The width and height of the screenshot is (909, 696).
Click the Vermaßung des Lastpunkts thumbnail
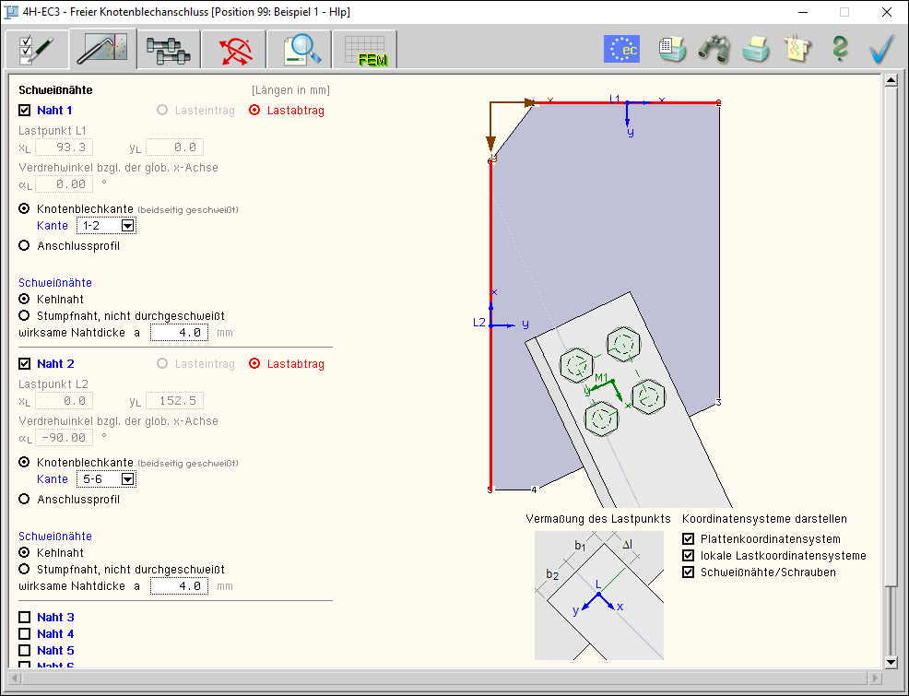click(598, 596)
